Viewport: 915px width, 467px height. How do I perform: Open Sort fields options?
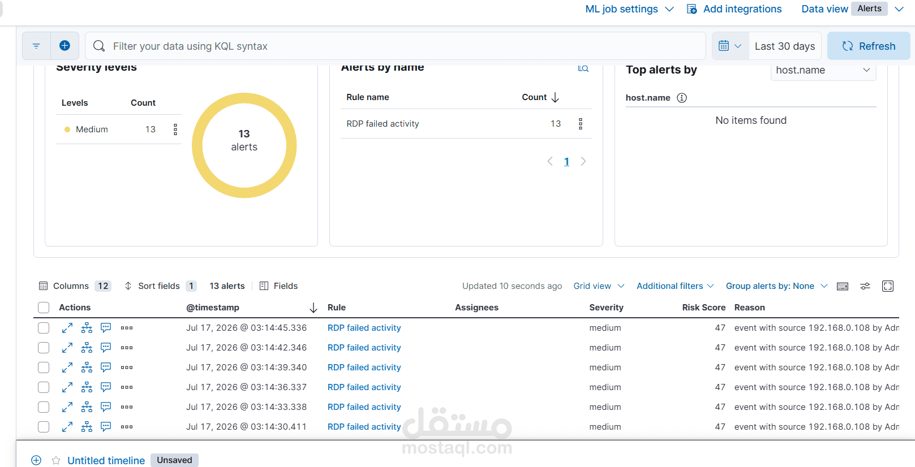click(161, 286)
